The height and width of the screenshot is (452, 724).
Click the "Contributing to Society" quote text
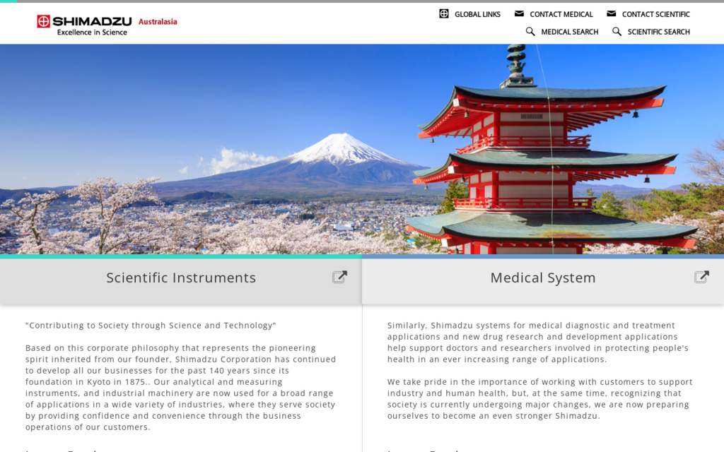point(151,326)
